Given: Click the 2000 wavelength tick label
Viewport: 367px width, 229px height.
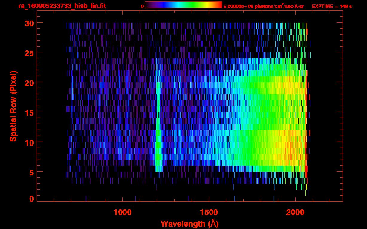Looking at the screenshot, I should pyautogui.click(x=295, y=212).
